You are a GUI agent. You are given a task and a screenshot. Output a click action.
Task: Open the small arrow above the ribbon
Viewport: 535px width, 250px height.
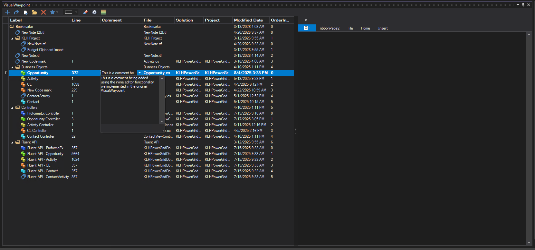(306, 20)
